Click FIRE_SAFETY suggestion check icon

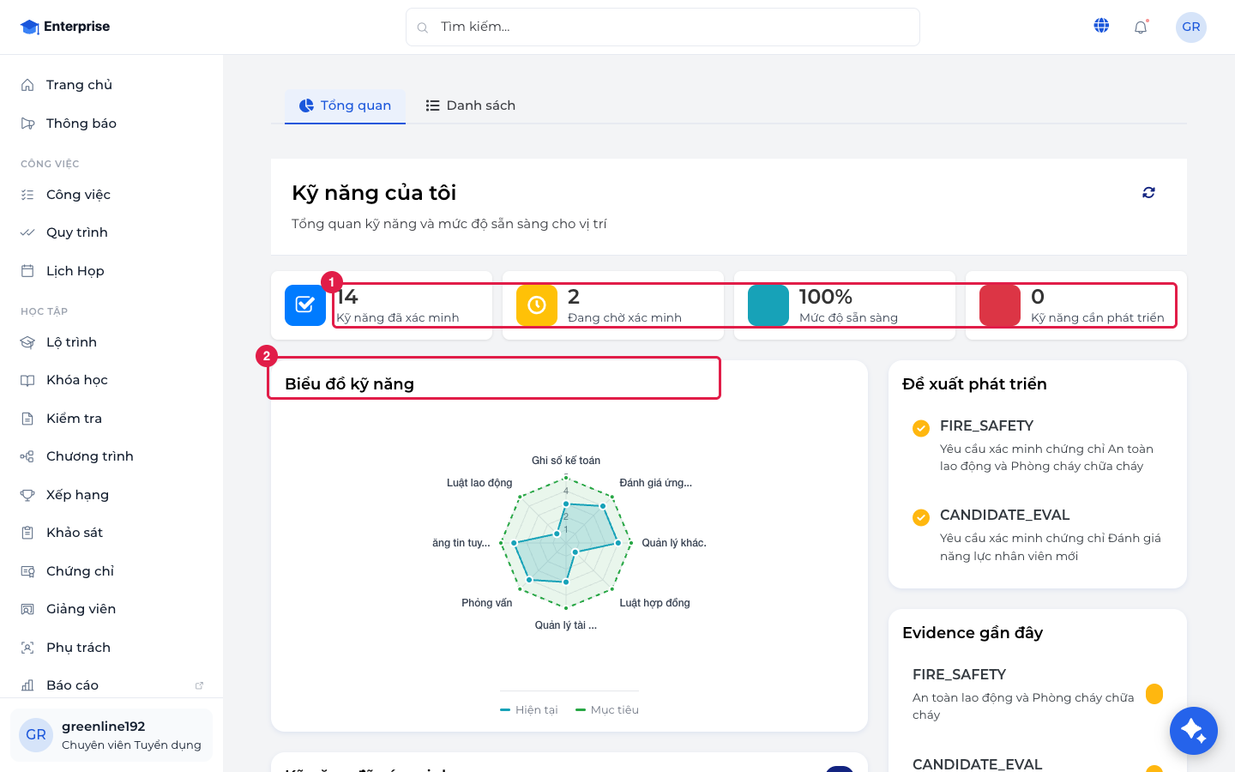click(x=921, y=428)
